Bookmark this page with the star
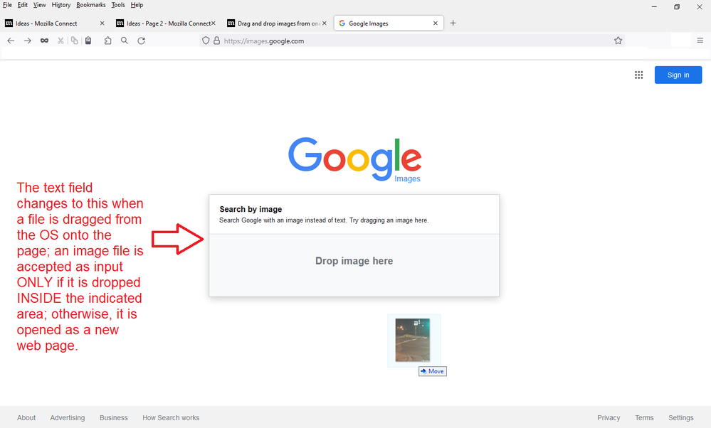 [x=618, y=41]
